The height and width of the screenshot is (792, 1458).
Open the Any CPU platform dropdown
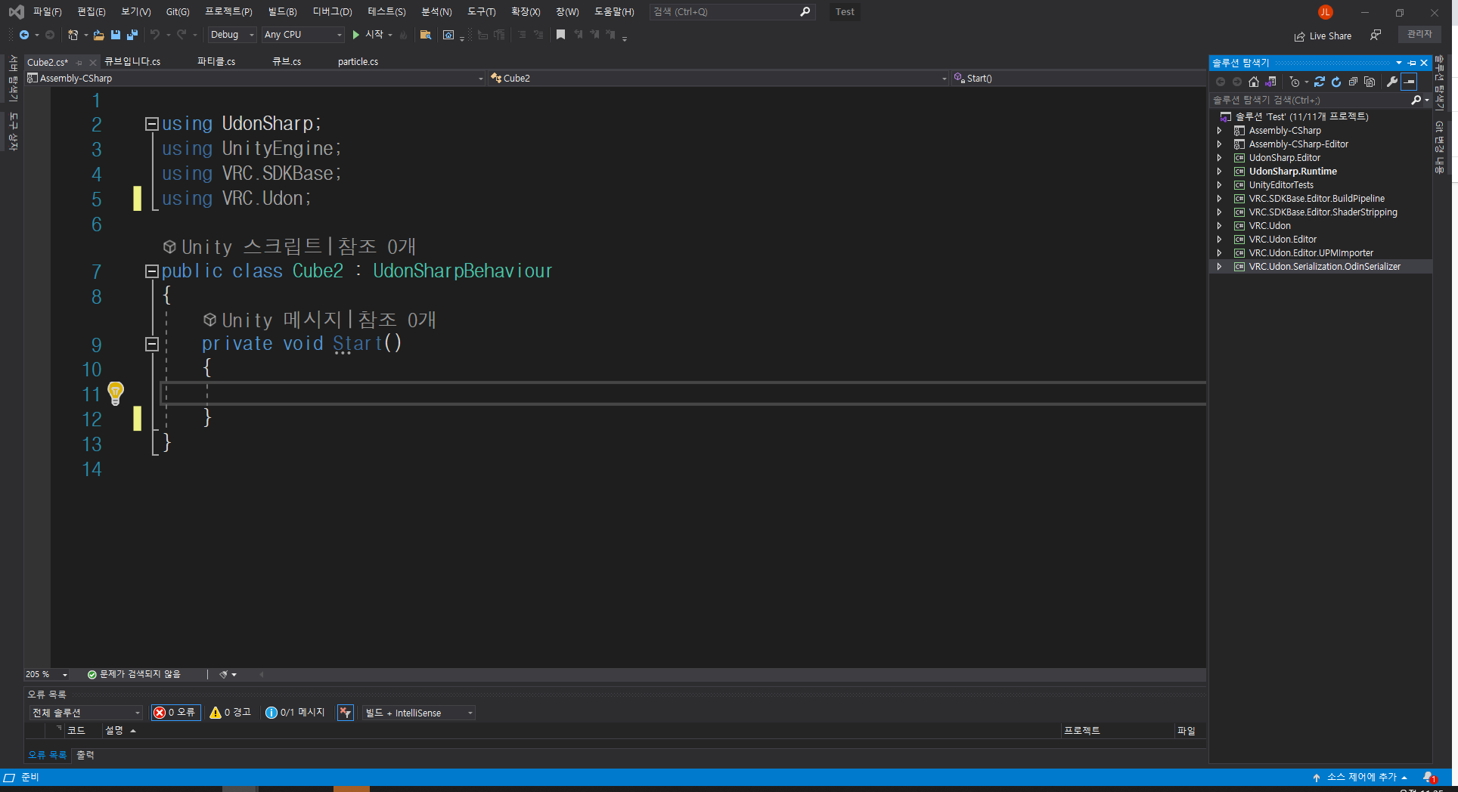(x=302, y=35)
